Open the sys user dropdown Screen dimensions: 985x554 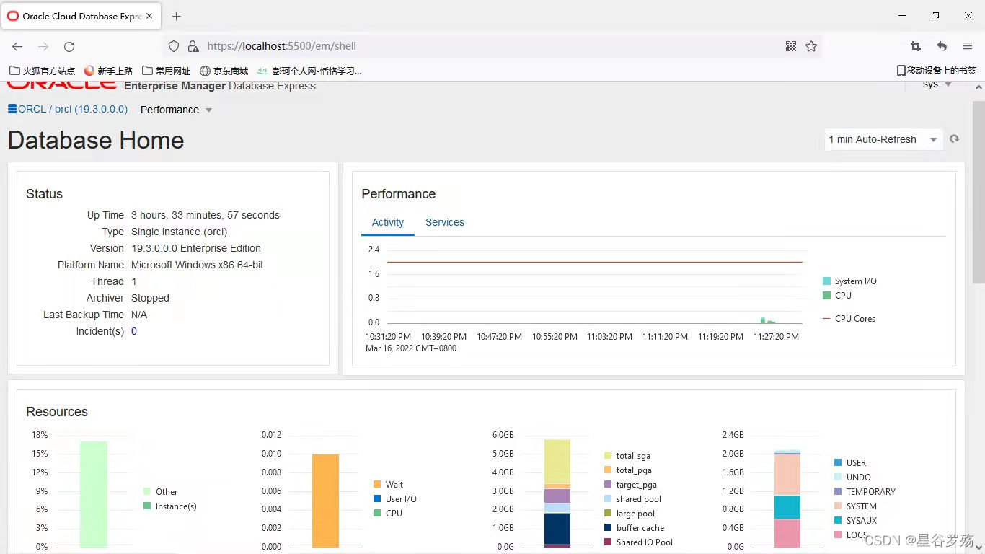tap(937, 84)
